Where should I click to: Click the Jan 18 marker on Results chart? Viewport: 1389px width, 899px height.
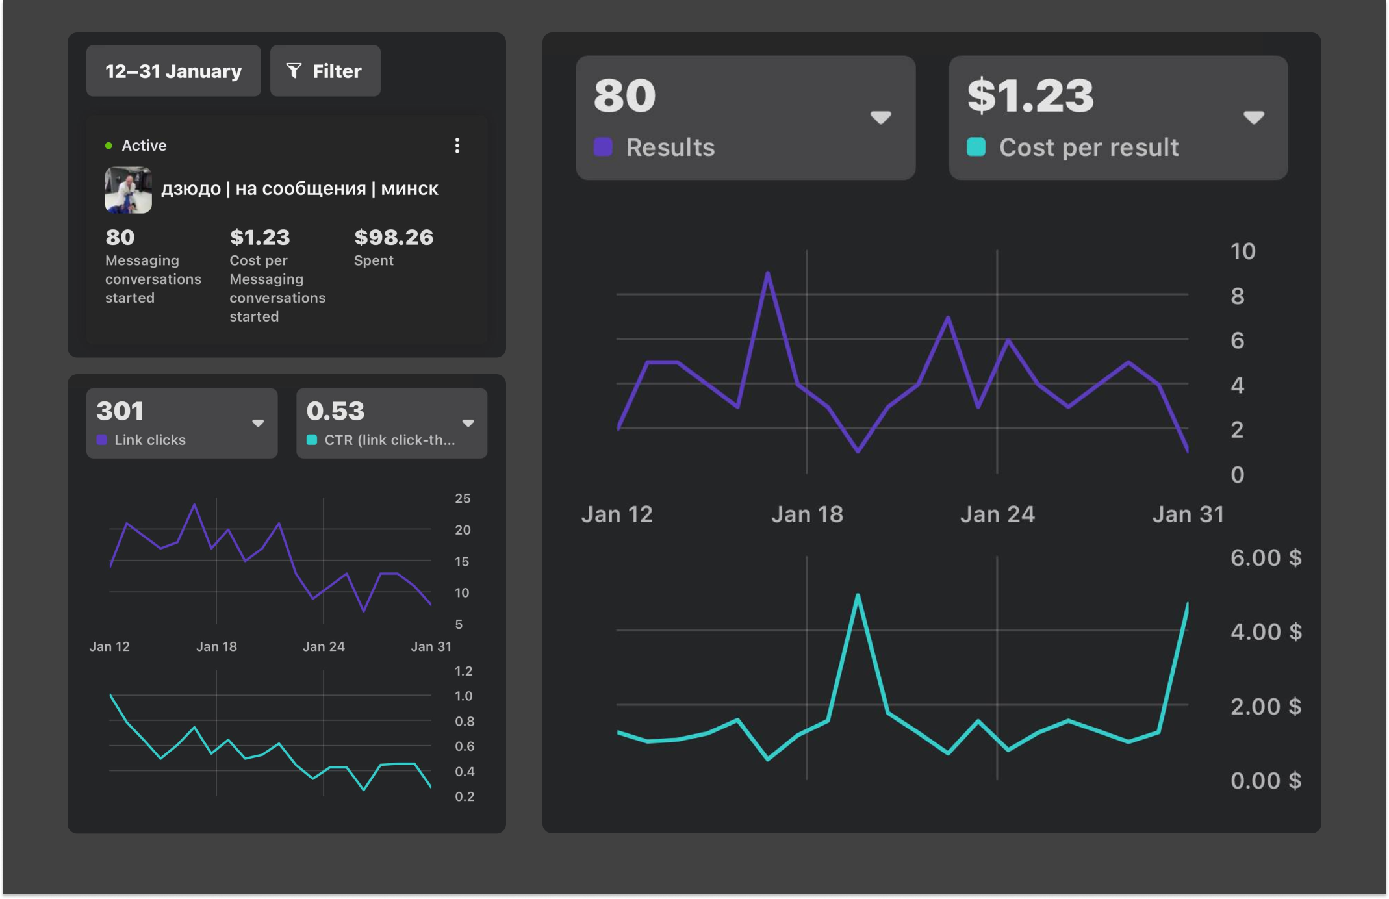tap(807, 514)
